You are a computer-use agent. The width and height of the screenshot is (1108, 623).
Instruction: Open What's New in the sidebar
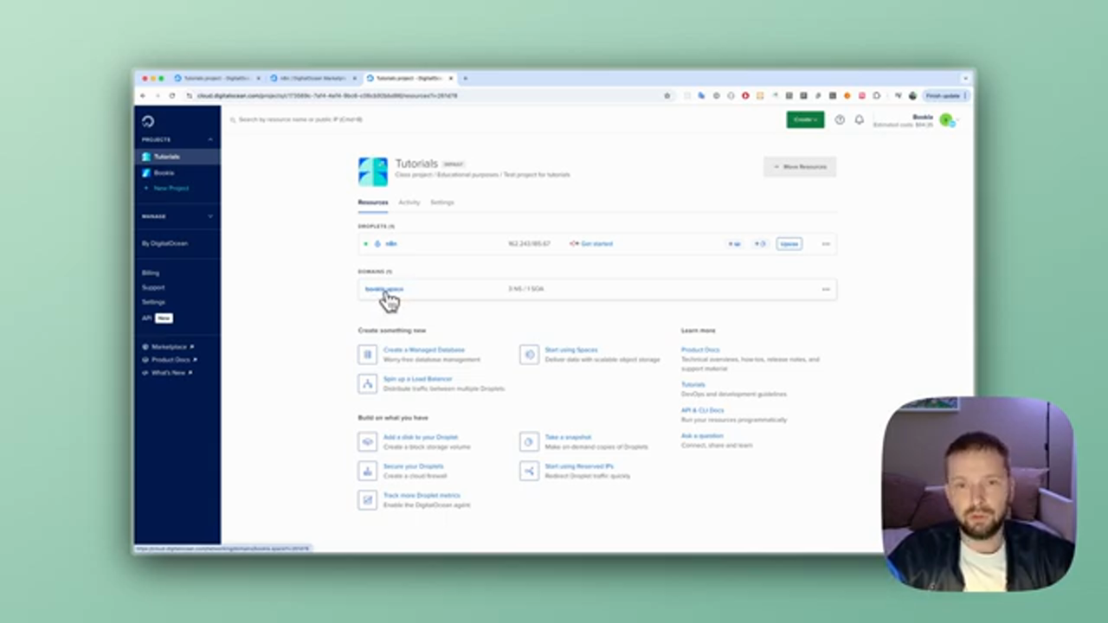(168, 372)
